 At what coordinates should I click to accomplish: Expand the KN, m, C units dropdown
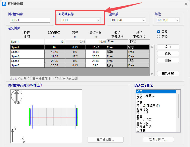tap(168, 20)
